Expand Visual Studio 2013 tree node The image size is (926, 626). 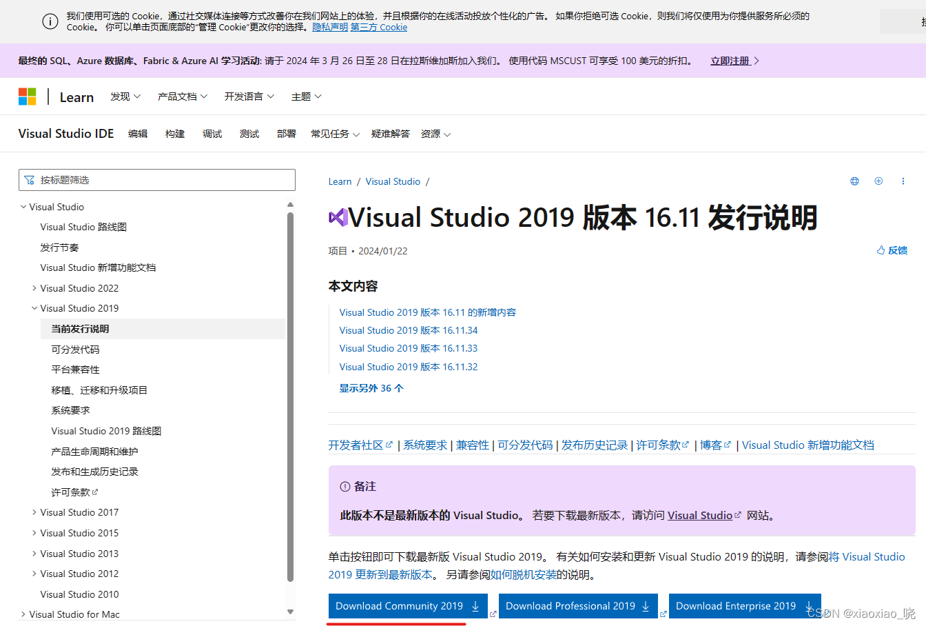click(x=34, y=554)
